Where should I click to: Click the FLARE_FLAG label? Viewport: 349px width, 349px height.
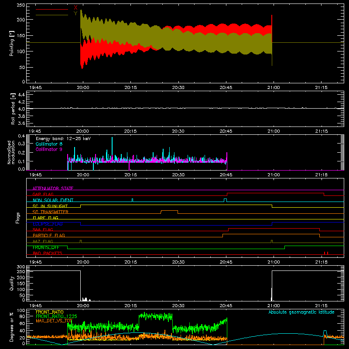tap(45, 218)
